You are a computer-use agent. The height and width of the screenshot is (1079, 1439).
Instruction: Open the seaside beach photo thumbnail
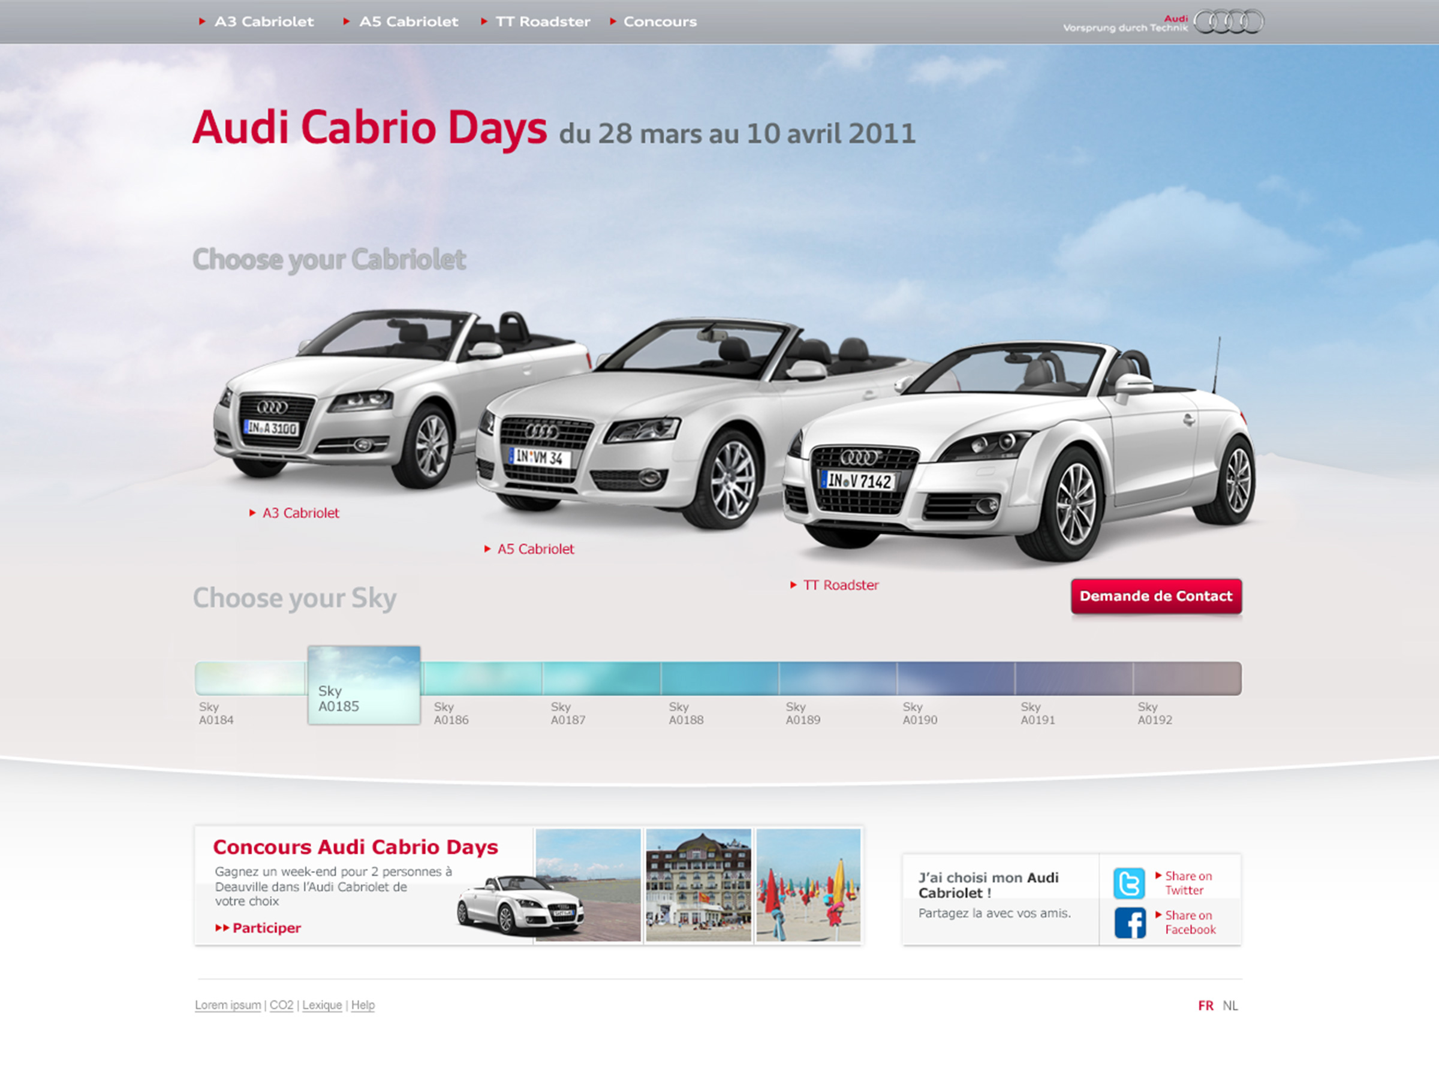tap(588, 885)
